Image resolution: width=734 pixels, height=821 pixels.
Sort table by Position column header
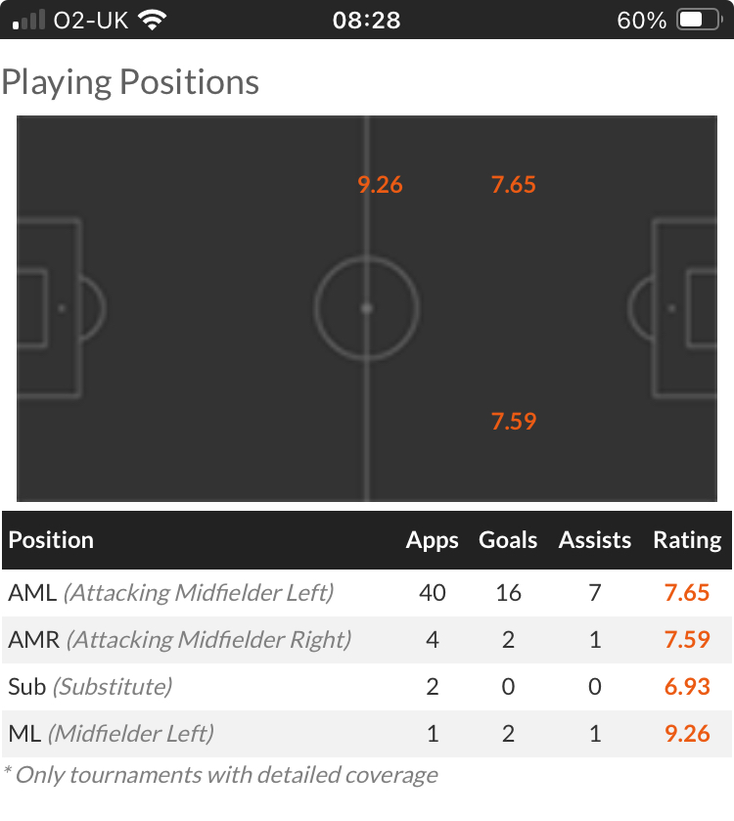51,540
